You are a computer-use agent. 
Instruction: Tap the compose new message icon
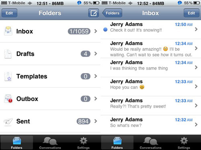(94, 13)
